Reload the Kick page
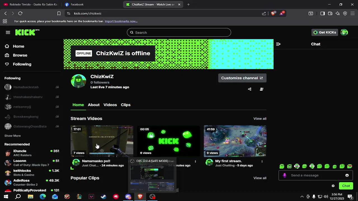The width and height of the screenshot is (358, 201). pos(20,13)
